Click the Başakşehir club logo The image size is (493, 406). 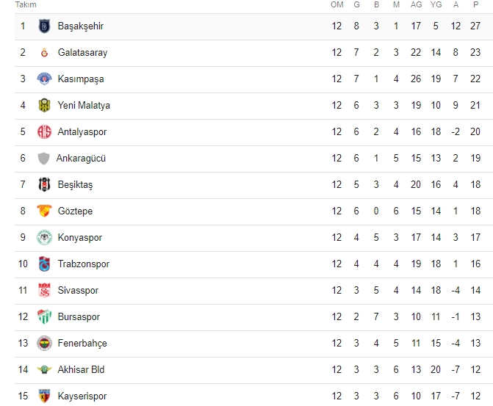point(44,26)
